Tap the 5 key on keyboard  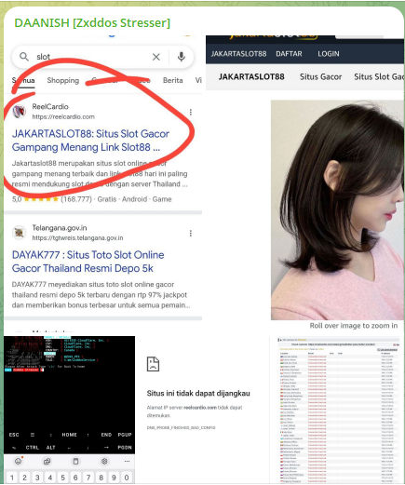pos(62,478)
